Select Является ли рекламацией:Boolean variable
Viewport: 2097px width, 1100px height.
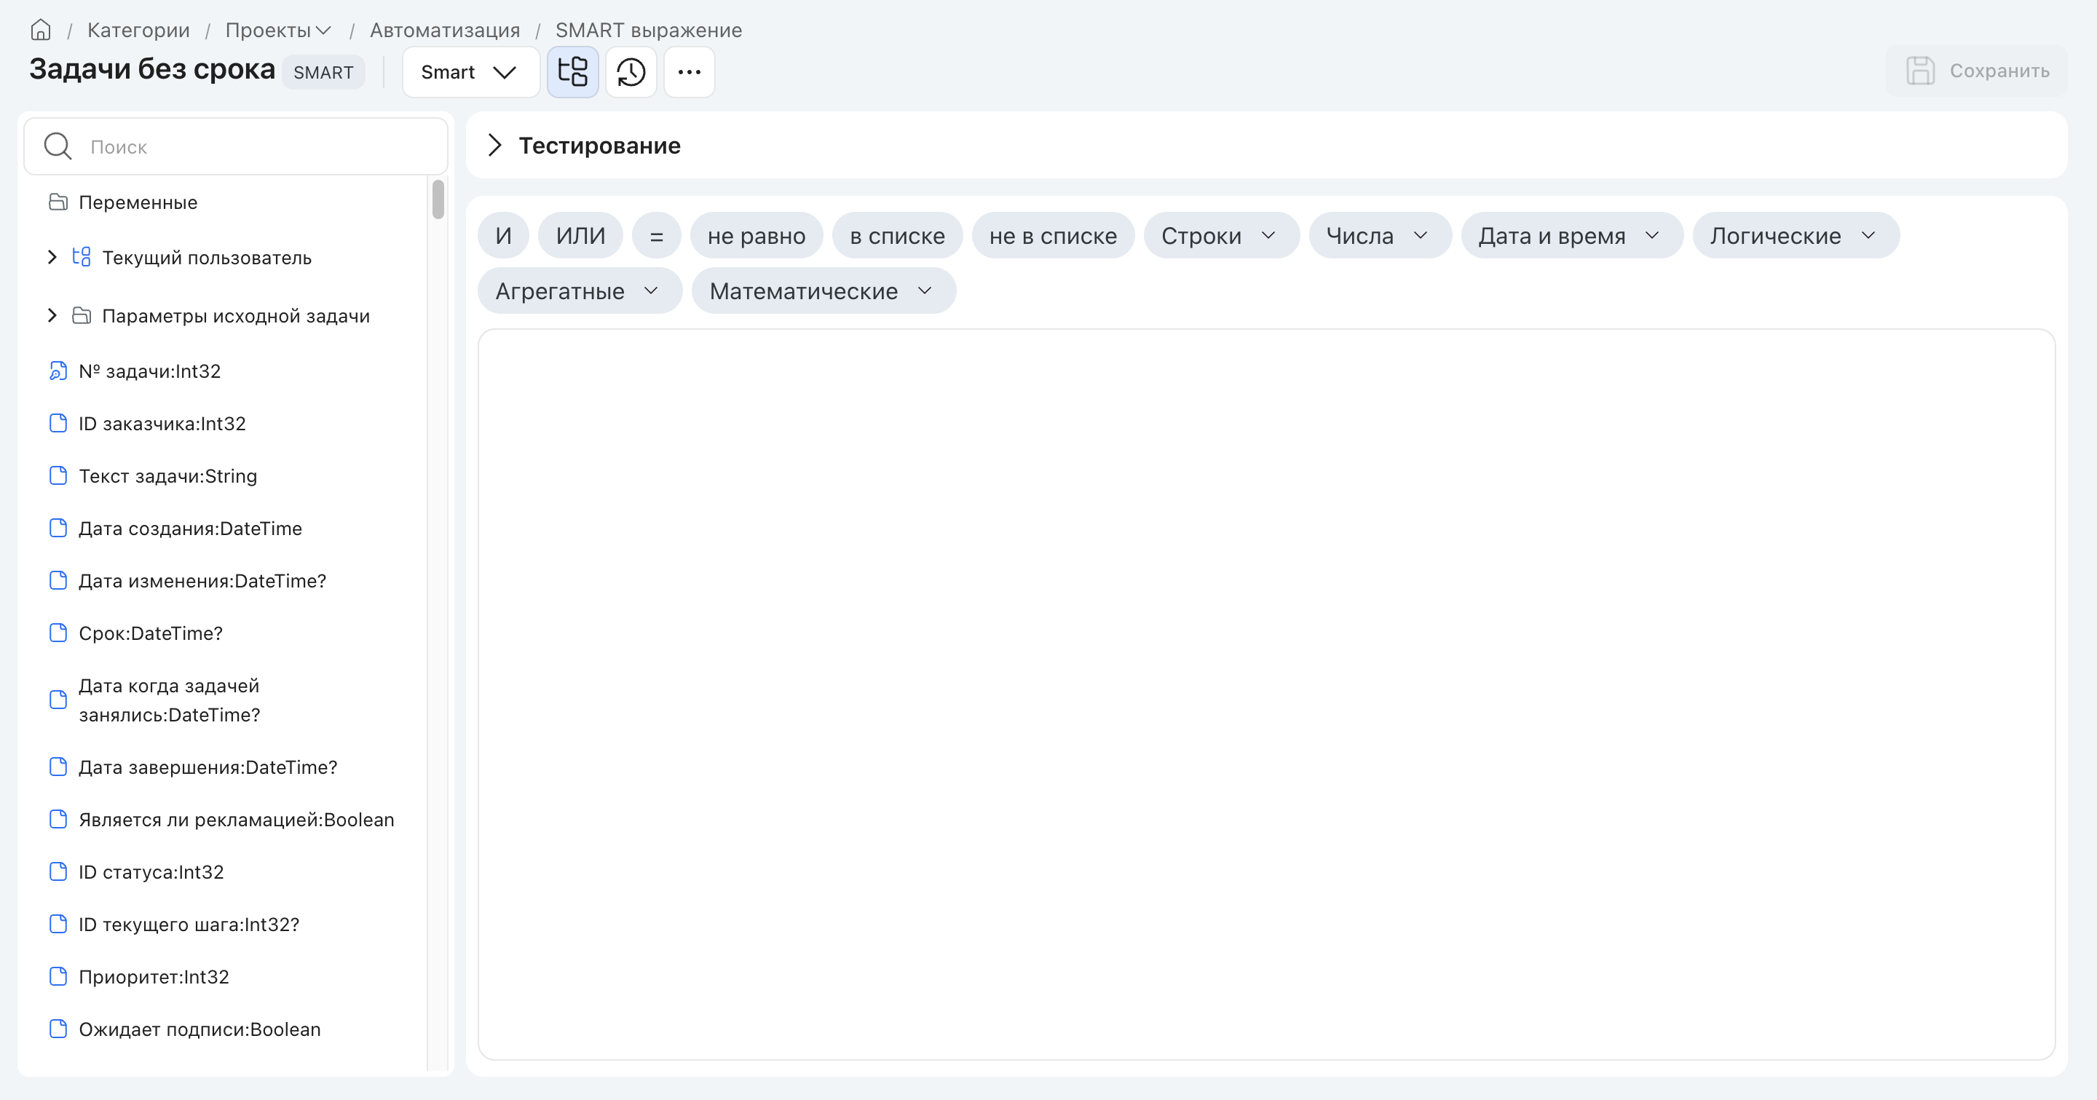236,819
